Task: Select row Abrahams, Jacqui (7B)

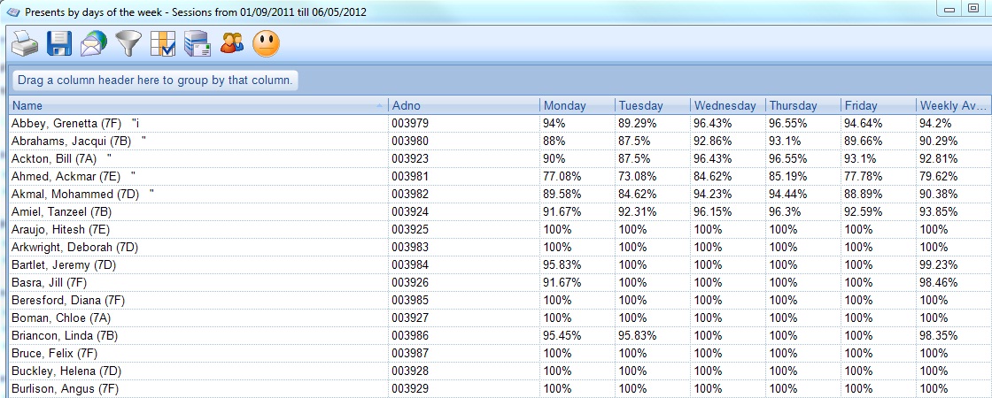Action: pos(500,141)
